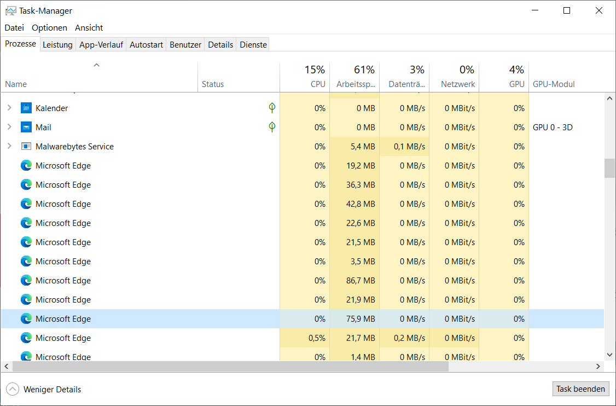Viewport: 616px width, 406px height.
Task: Select the Kalender row name
Action: 52,108
